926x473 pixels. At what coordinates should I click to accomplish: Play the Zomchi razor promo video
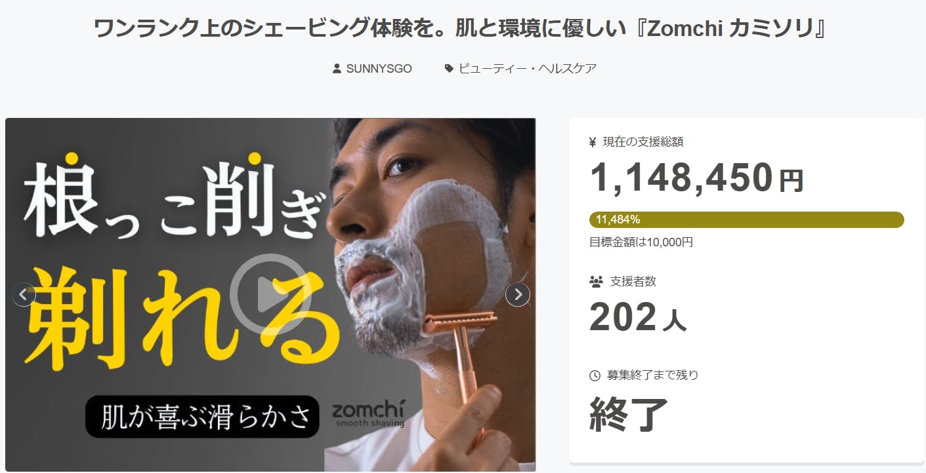[270, 294]
